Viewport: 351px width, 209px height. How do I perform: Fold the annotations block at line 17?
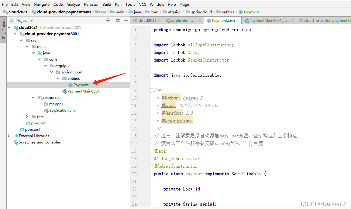point(151,151)
